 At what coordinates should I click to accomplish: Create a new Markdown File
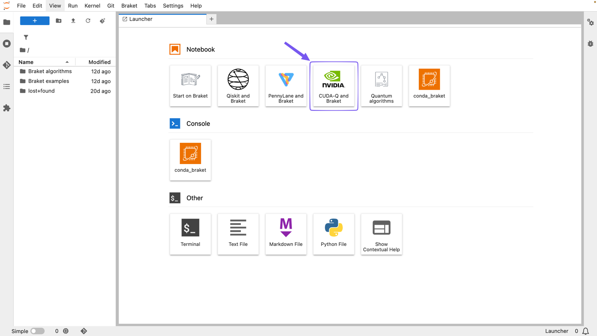point(286,234)
